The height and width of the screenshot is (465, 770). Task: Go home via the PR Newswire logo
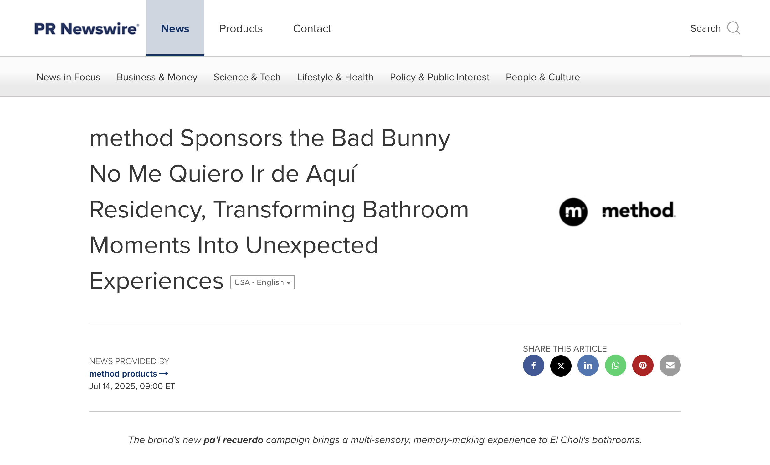[86, 28]
